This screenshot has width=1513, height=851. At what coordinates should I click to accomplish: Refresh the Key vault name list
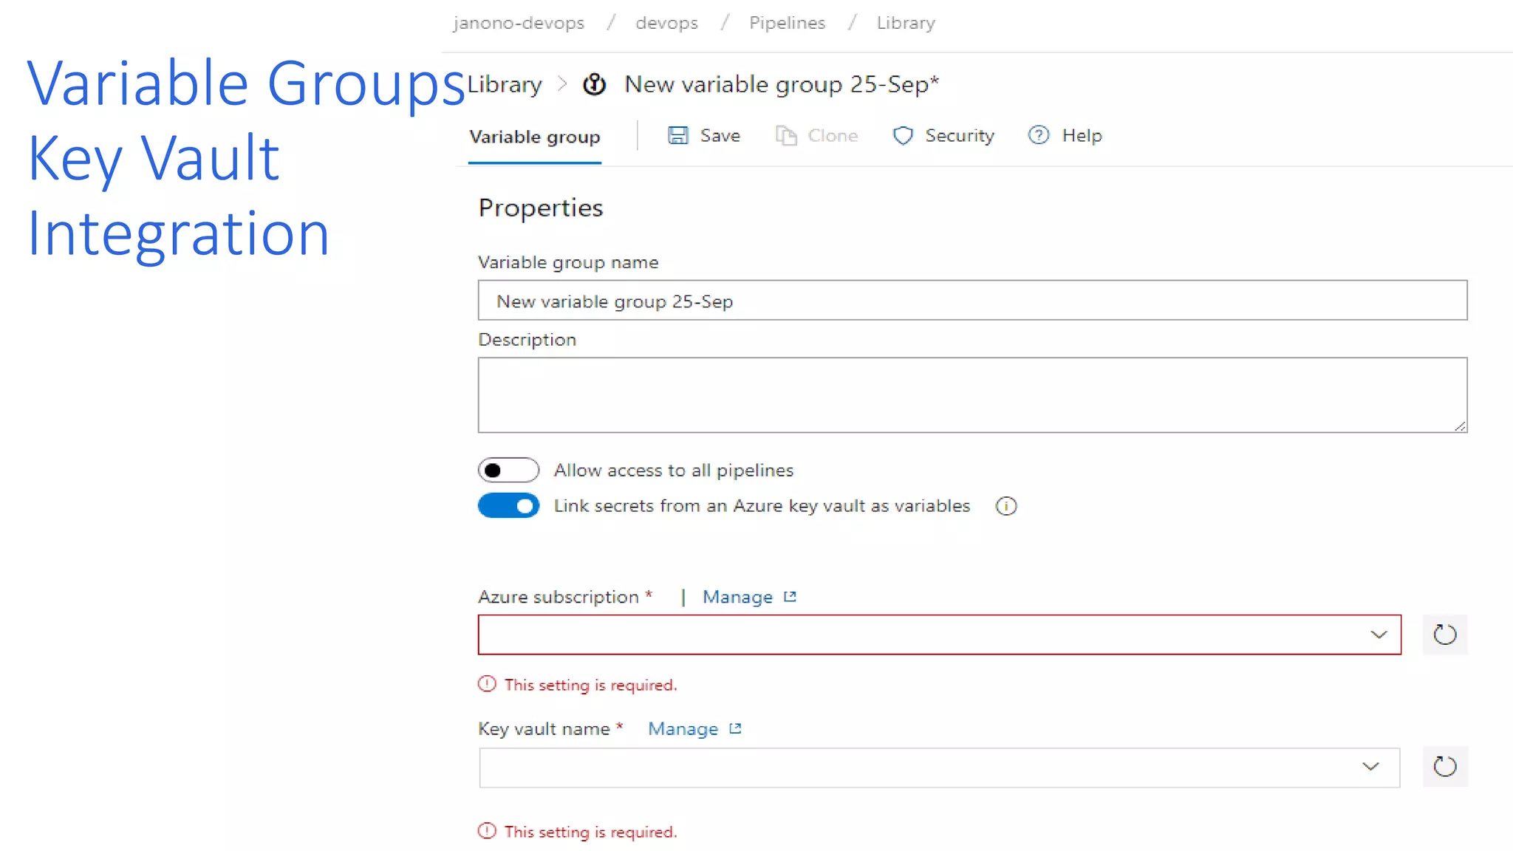pyautogui.click(x=1444, y=767)
